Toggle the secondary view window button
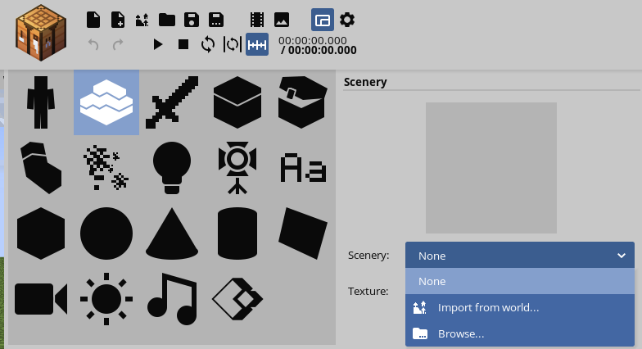642x349 pixels. pos(323,20)
